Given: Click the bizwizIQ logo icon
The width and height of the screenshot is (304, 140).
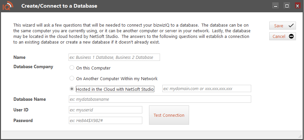Looking at the screenshot, I should point(7,6).
